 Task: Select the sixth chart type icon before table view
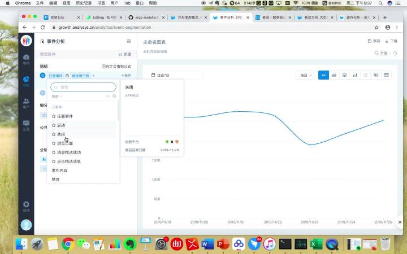pyautogui.click(x=376, y=75)
